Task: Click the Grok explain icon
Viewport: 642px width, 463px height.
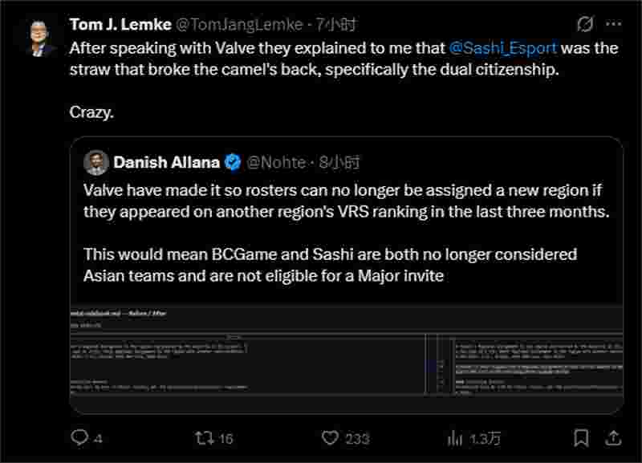Action: click(585, 24)
